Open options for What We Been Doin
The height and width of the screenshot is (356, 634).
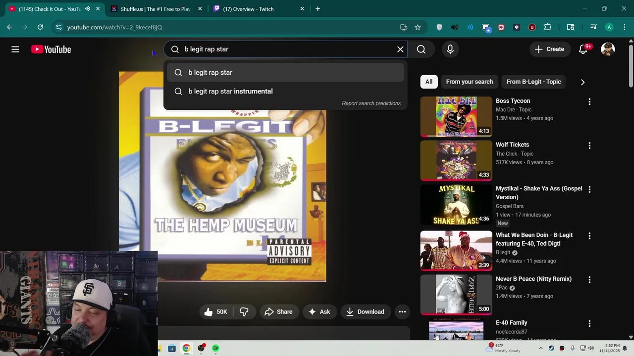[x=589, y=236]
